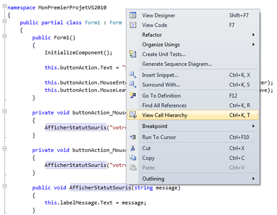Click the Go To Definition icon
277x215 pixels.
click(133, 95)
